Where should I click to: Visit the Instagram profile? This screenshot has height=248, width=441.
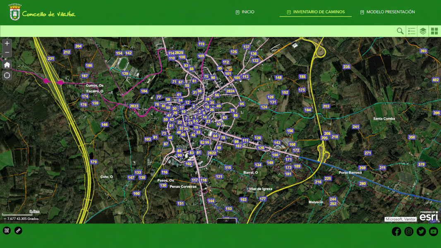pos(409,231)
